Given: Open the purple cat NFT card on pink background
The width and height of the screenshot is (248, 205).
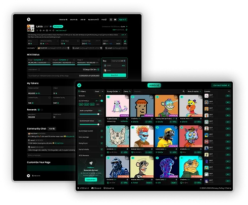Looking at the screenshot, I should coord(118,106).
